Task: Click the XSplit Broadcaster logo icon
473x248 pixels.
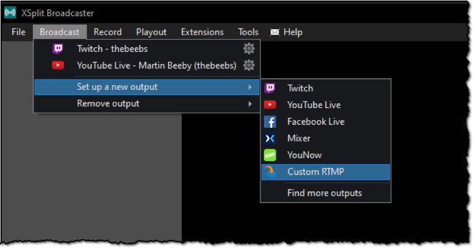Action: [x=11, y=13]
